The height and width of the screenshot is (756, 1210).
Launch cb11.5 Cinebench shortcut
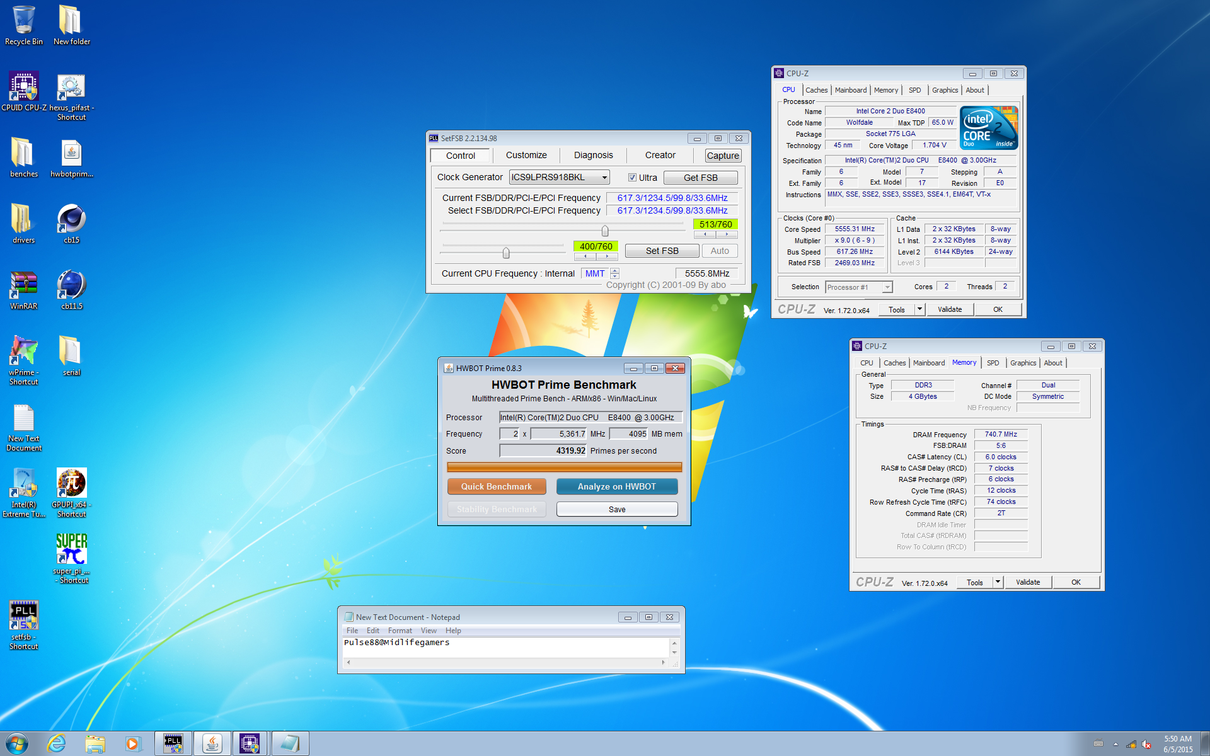coord(71,290)
